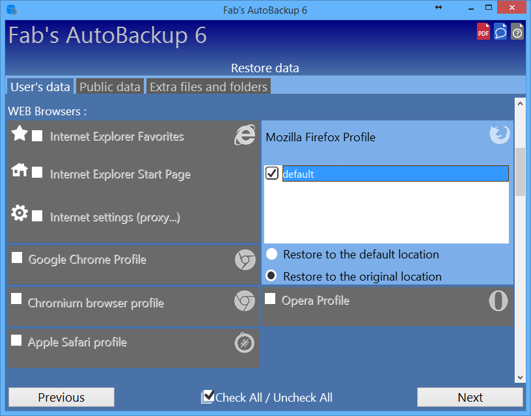Toggle Check All / Uncheck All checkbox
531x416 pixels.
208,396
